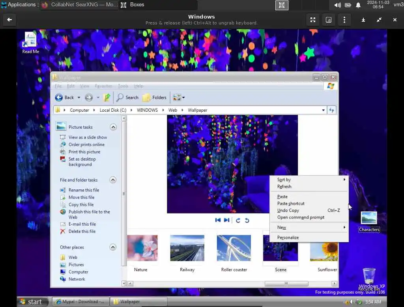Select the horizontal scrollbar thumb in the filmstrip

point(286,284)
